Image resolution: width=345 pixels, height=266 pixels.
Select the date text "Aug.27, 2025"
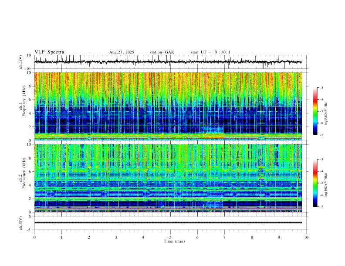122,52
